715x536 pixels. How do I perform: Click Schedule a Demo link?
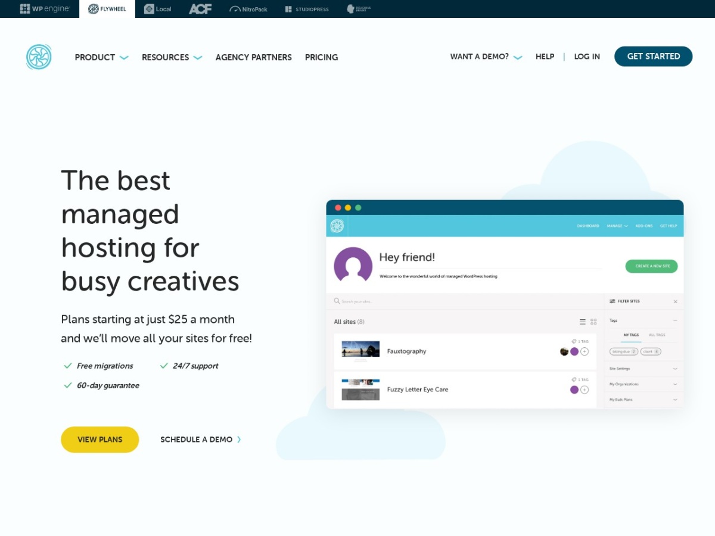(201, 440)
